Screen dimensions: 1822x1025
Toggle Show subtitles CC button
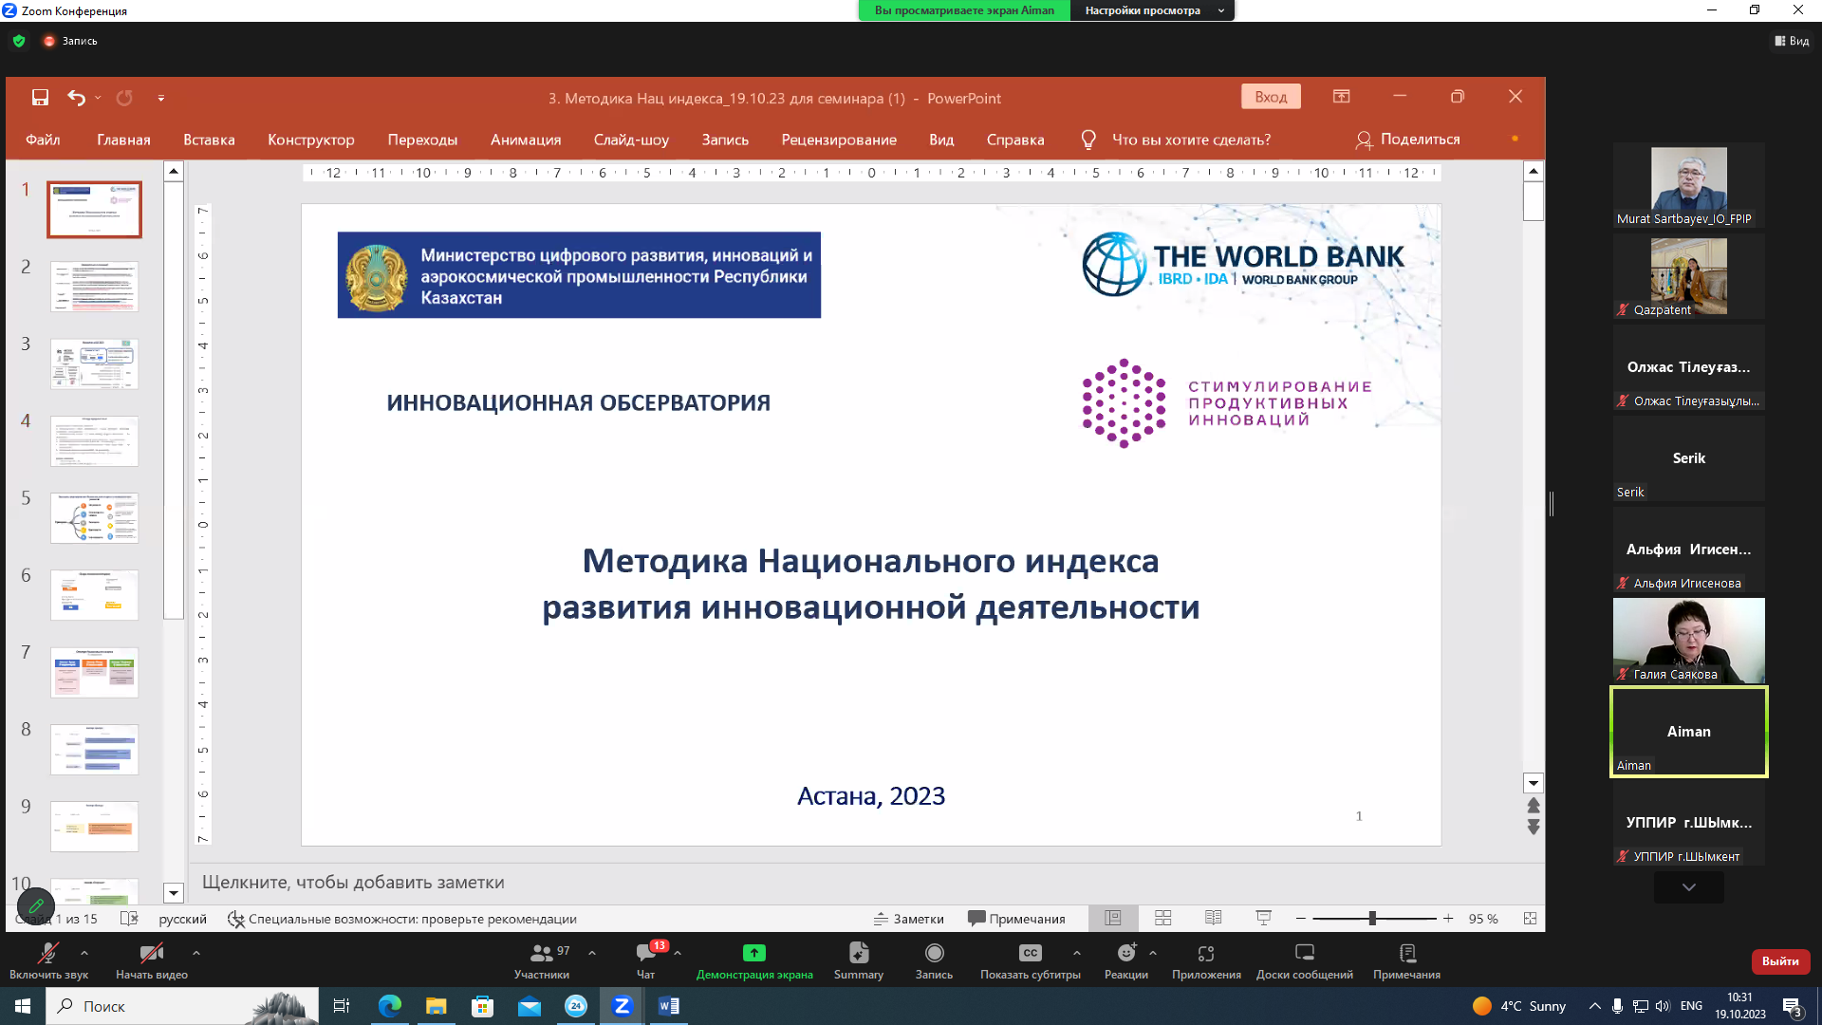[x=1030, y=953]
